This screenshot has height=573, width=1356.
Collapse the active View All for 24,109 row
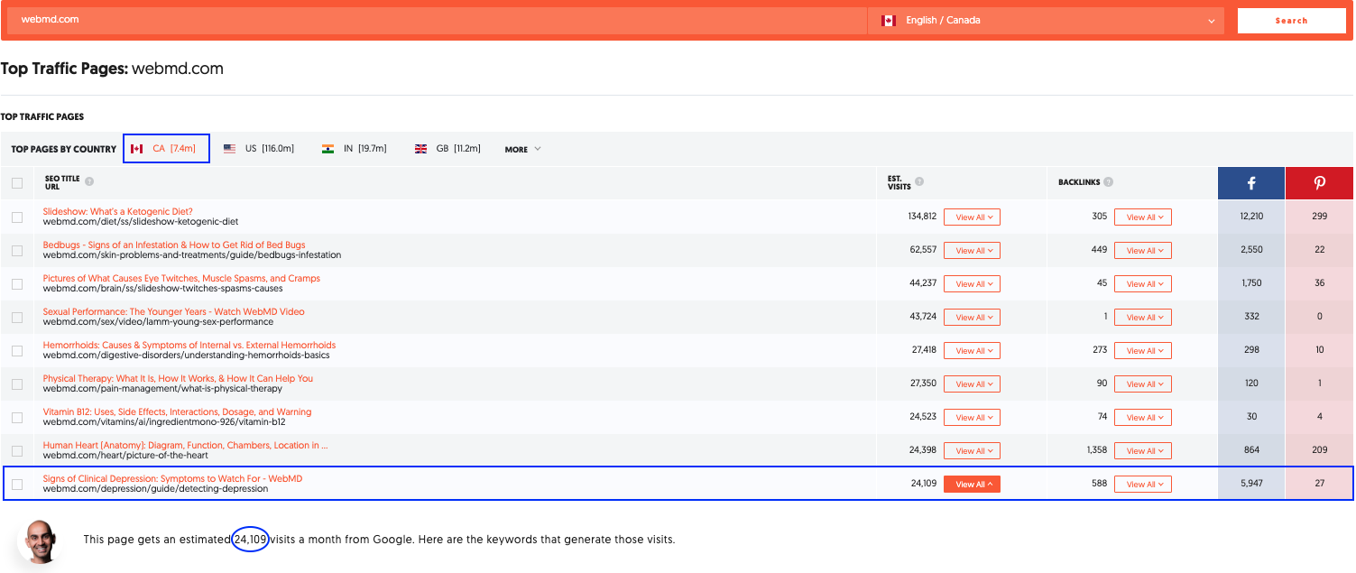click(x=972, y=485)
